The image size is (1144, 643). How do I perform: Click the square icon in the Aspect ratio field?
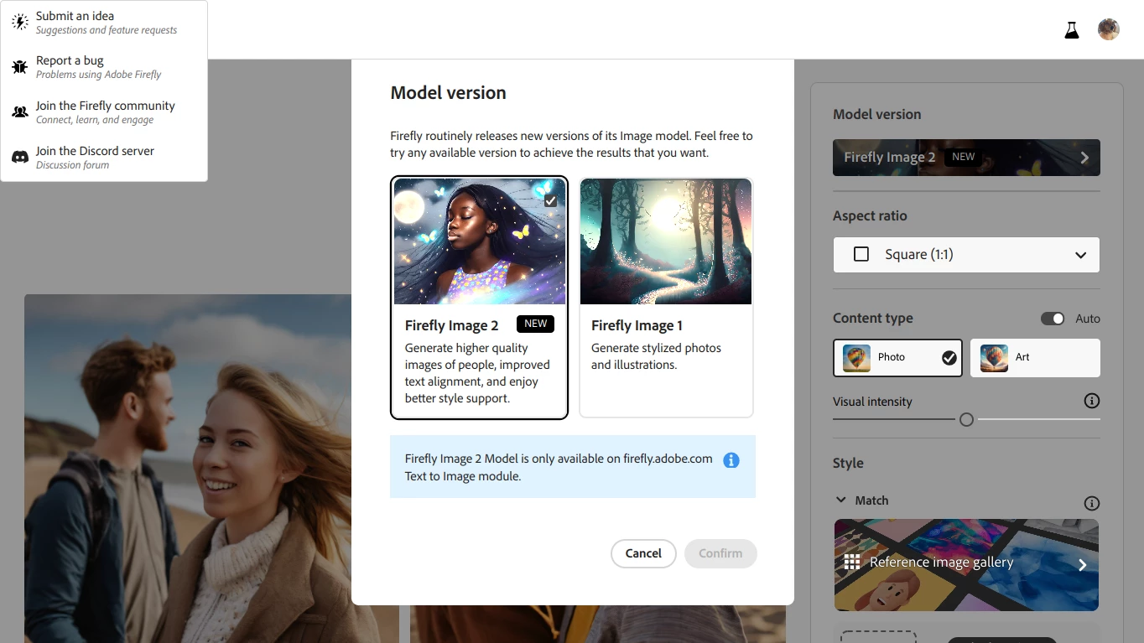coord(861,254)
